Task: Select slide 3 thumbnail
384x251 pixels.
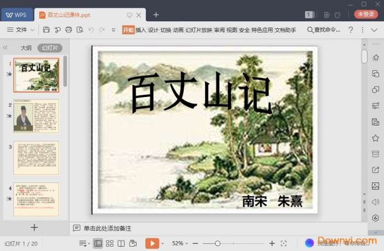Action: point(36,158)
